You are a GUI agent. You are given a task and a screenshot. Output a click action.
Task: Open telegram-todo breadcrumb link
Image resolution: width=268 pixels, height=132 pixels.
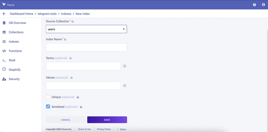click(x=47, y=14)
